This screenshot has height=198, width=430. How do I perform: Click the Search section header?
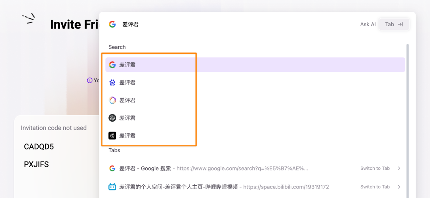click(x=117, y=47)
